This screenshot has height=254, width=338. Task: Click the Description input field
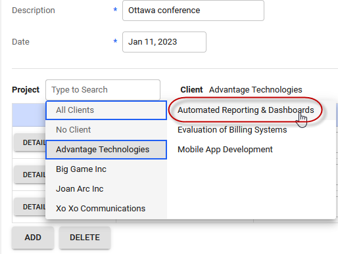pyautogui.click(x=193, y=11)
